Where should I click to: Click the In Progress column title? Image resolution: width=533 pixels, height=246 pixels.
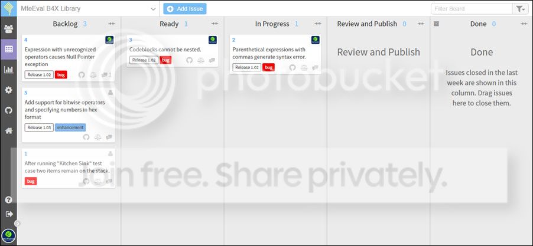272,24
